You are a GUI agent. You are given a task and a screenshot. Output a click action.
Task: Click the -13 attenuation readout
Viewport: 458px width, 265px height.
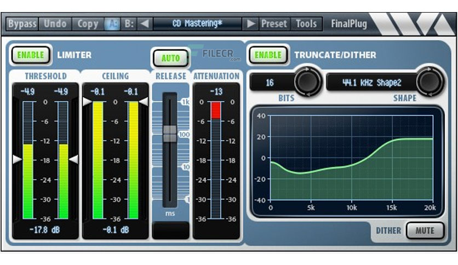(216, 91)
